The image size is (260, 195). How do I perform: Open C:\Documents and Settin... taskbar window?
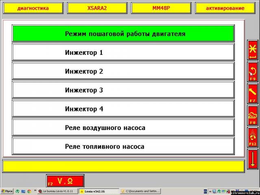(x=140, y=191)
